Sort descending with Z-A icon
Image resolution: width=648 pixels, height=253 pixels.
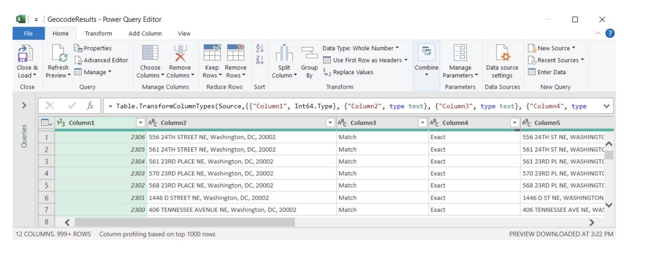tap(260, 60)
